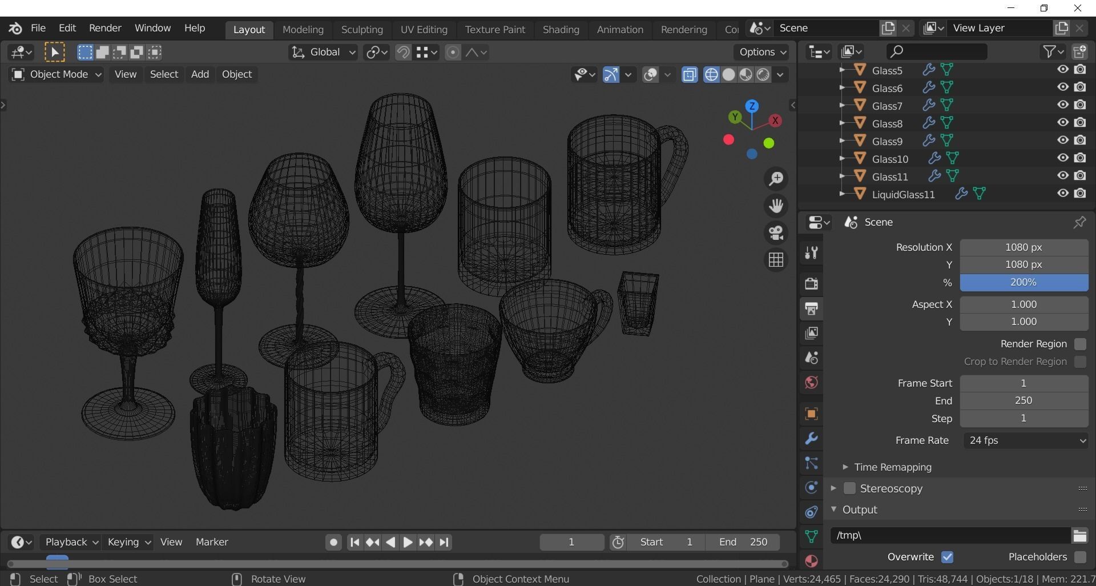Toggle proportional editing
Screen dimensions: 1096x586
453,53
